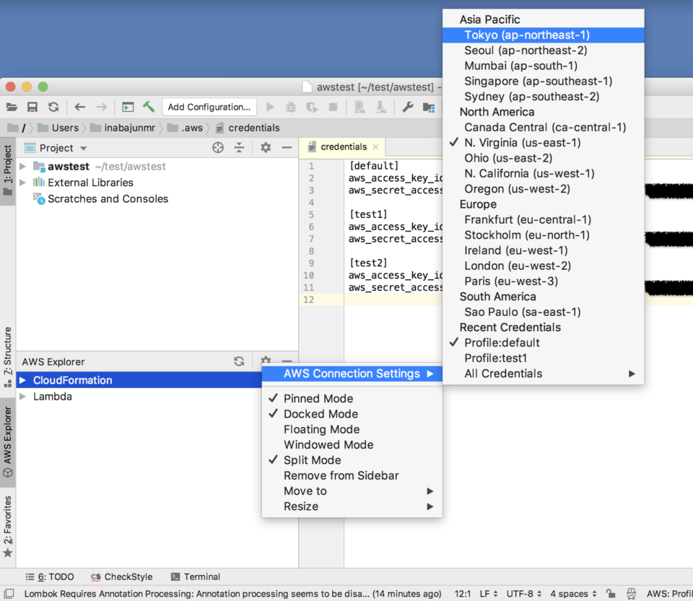Click the inspector face icon in status bar
693x601 pixels.
pos(632,594)
